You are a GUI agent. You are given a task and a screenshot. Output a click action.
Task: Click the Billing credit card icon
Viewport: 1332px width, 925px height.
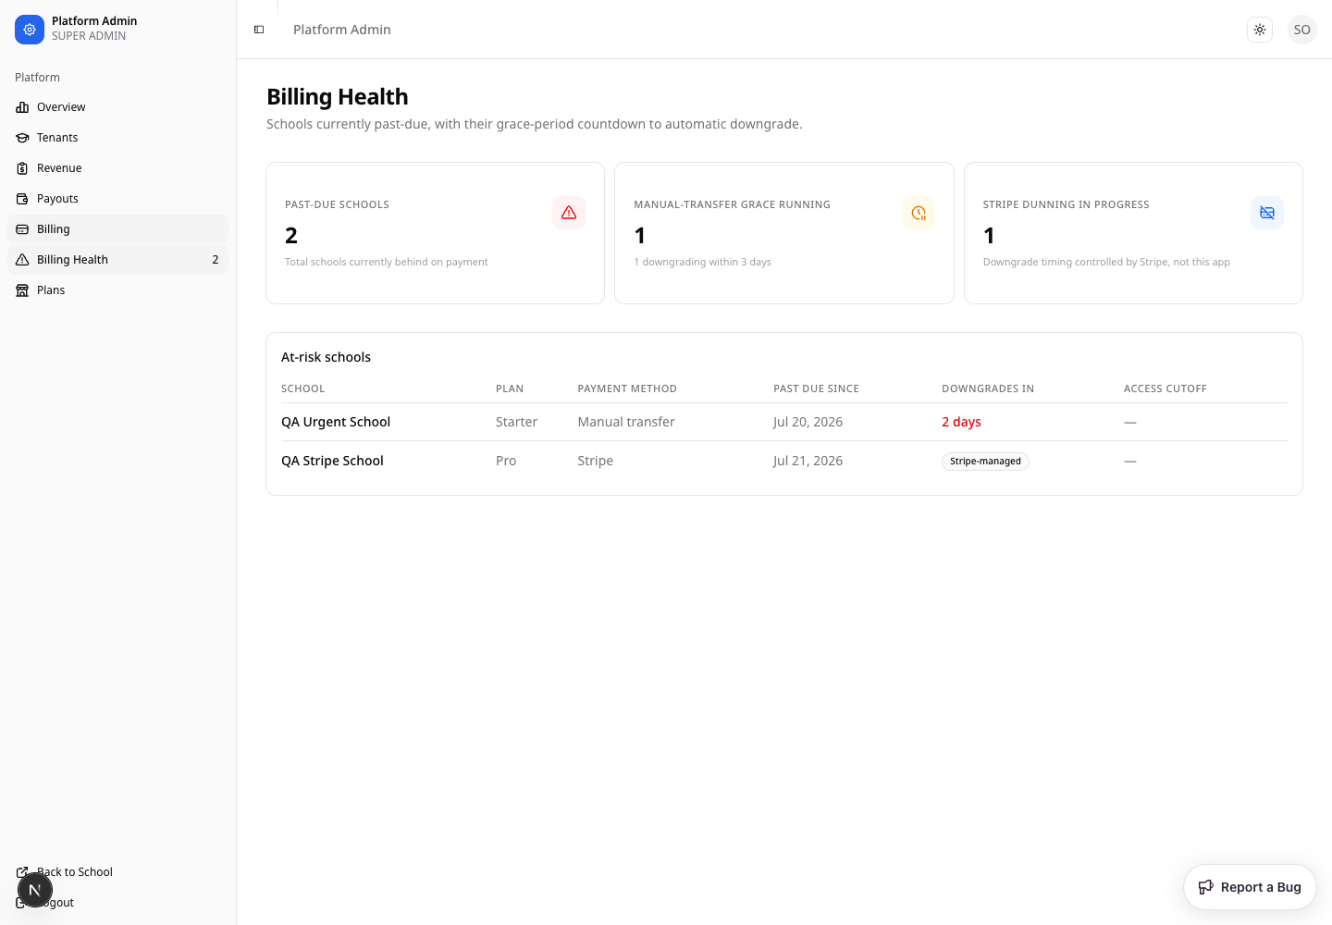click(22, 229)
